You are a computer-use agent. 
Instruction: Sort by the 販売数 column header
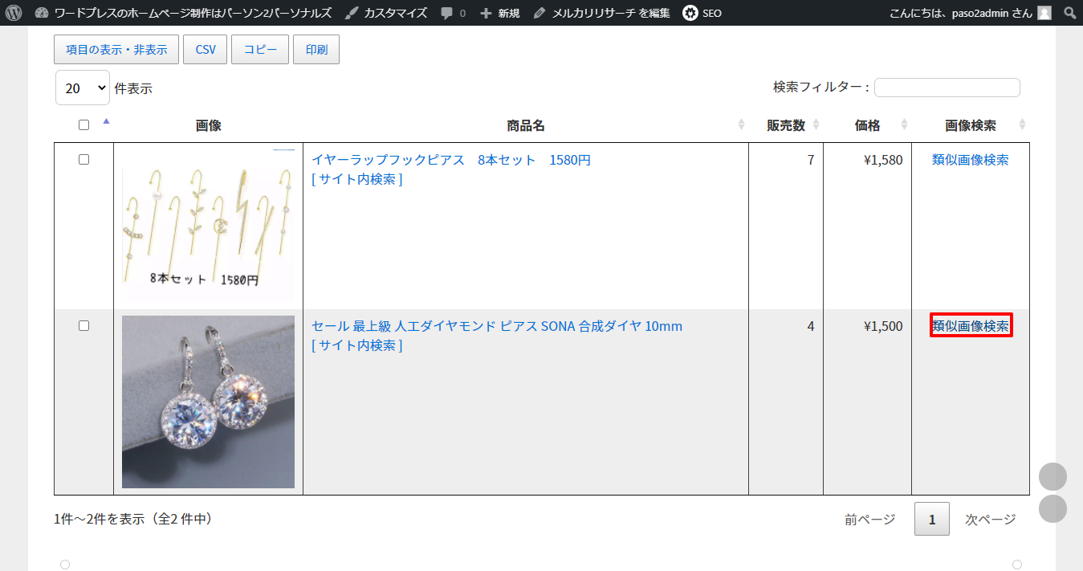click(x=786, y=125)
